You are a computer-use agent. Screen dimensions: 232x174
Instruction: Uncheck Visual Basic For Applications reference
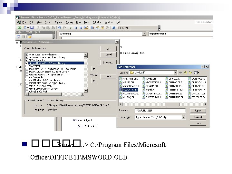[27, 54]
